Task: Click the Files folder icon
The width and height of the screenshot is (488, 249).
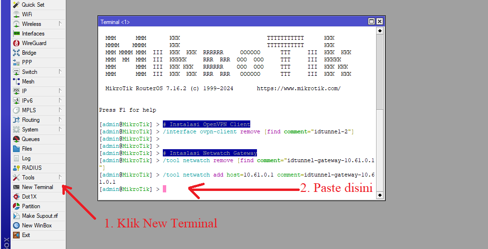Action: tap(16, 149)
